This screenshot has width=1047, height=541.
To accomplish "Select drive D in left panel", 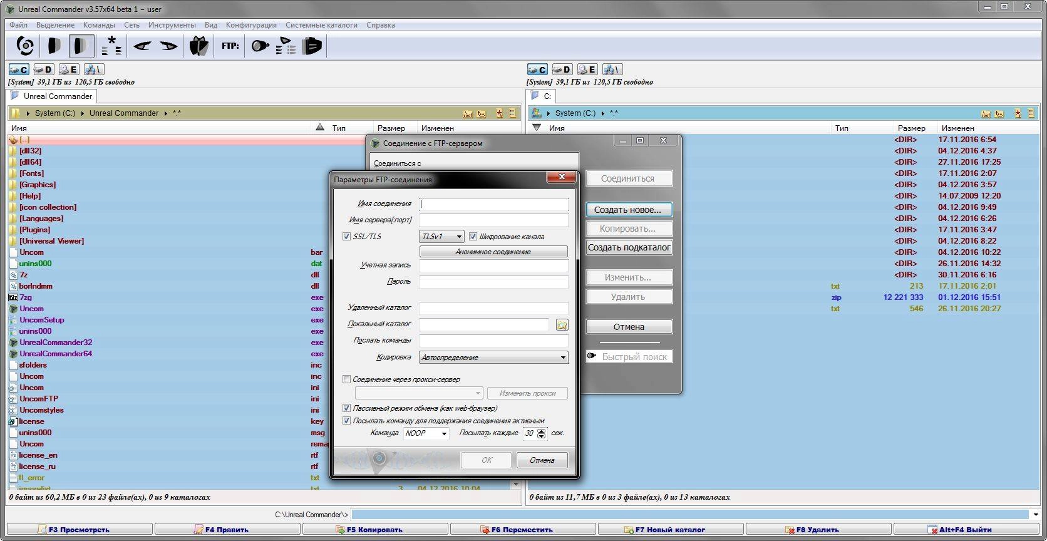I will pos(43,70).
